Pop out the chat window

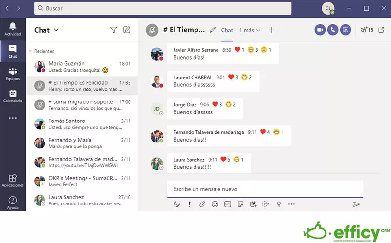tap(381, 30)
